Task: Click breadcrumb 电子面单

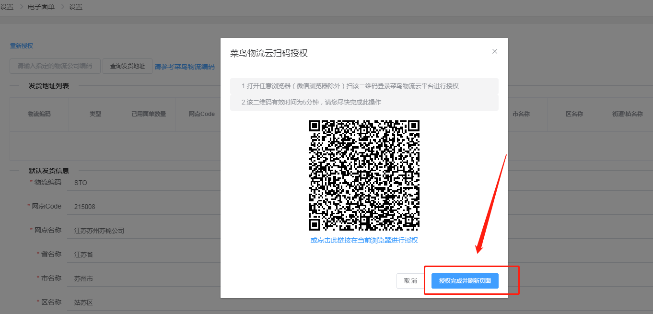Action: [41, 7]
